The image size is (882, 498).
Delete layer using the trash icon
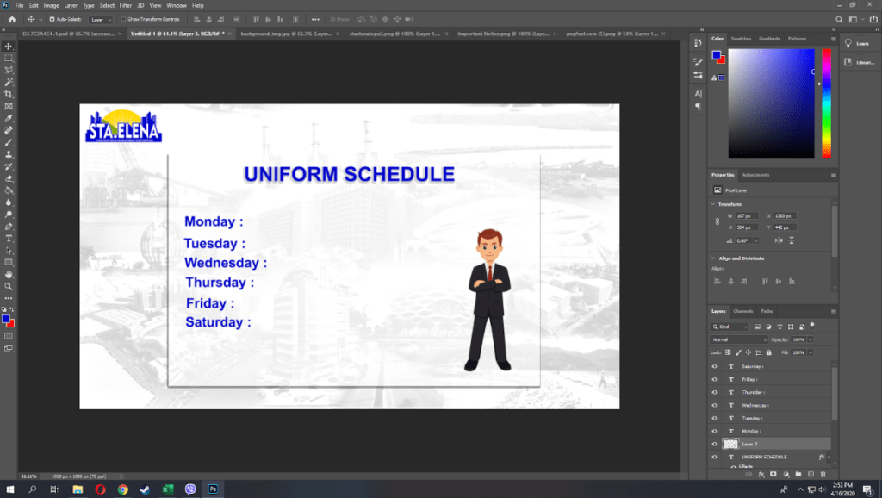(823, 474)
